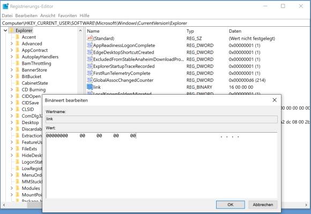Image resolution: width=311 pixels, height=214 pixels.
Task: Open the Favoriten menu
Action: point(68,16)
